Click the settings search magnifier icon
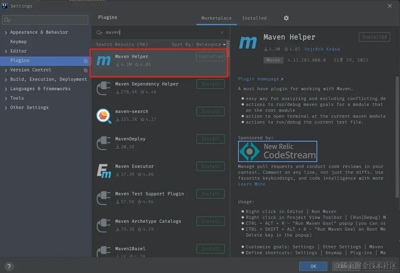 click(x=7, y=20)
